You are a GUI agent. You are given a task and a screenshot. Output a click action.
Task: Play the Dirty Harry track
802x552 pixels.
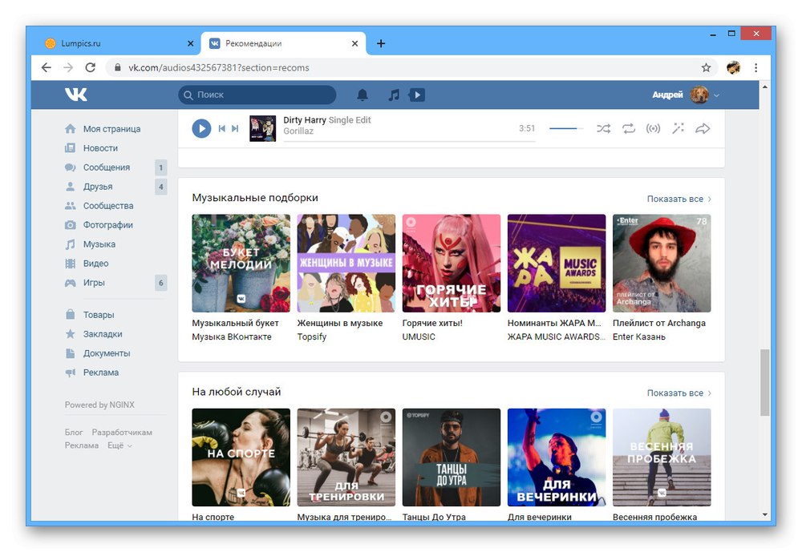point(201,128)
